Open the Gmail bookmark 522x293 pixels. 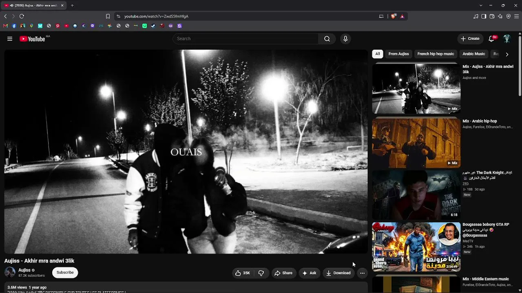point(5,26)
